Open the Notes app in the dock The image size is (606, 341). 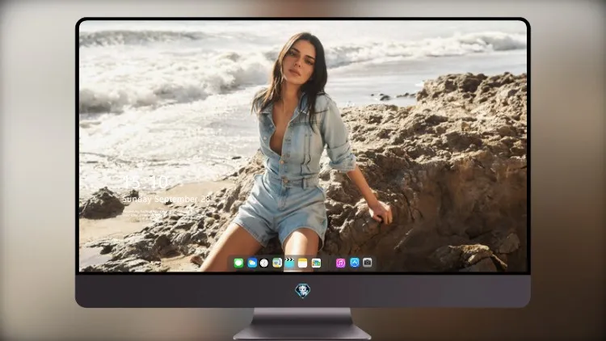click(303, 263)
